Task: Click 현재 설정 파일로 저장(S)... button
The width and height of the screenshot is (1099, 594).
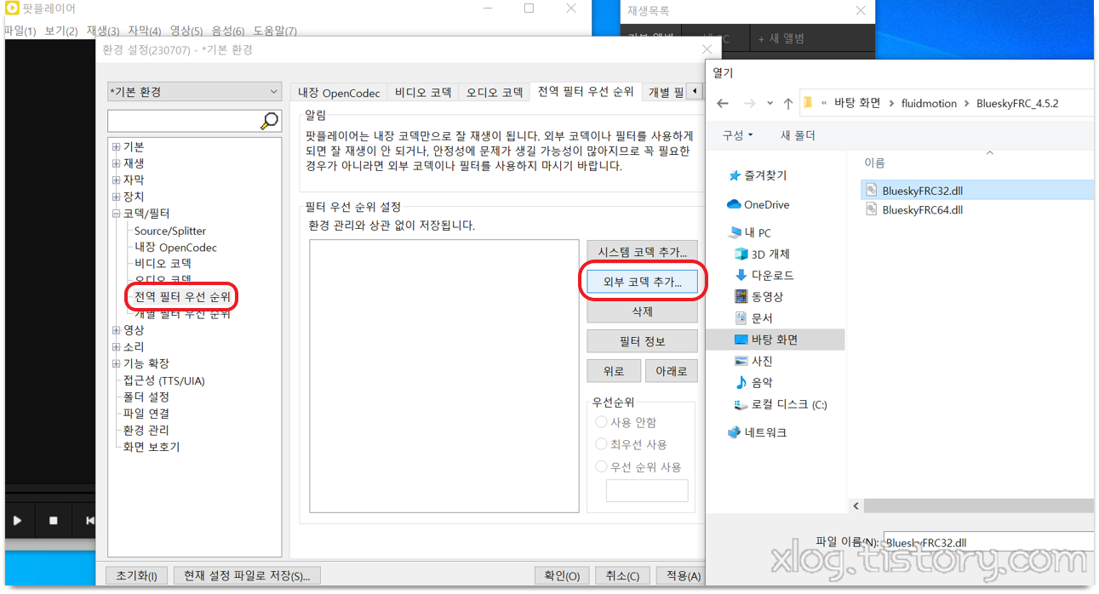Action: 247,576
